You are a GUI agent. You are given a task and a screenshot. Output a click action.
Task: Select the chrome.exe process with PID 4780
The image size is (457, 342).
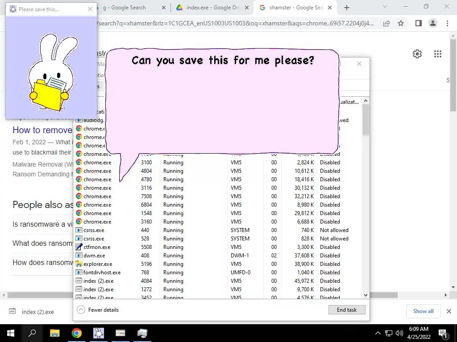click(218, 179)
